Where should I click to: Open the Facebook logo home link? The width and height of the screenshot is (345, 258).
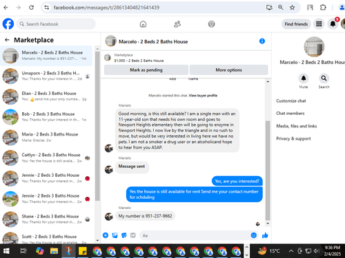pyautogui.click(x=8, y=24)
